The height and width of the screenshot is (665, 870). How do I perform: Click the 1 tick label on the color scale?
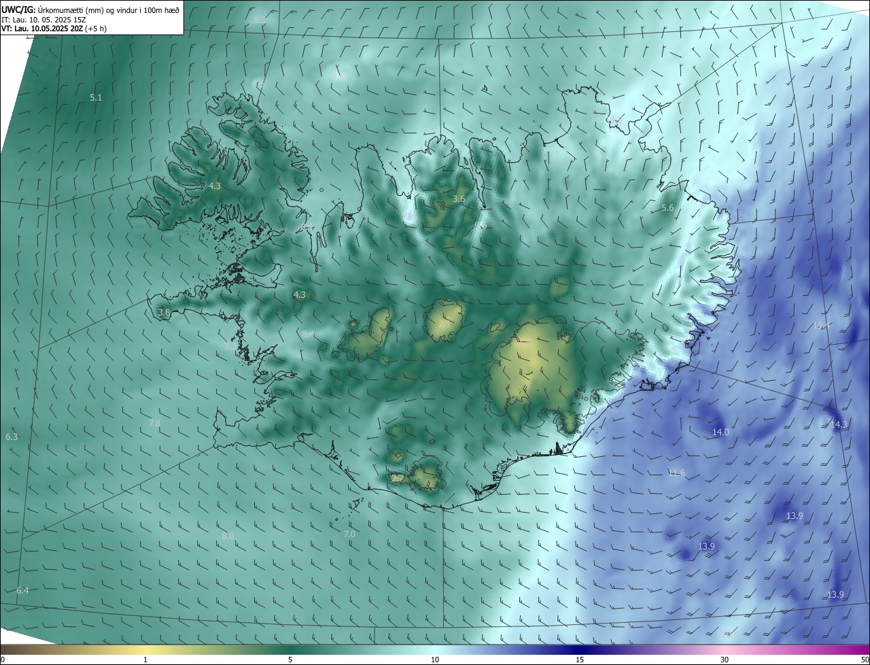click(x=145, y=660)
